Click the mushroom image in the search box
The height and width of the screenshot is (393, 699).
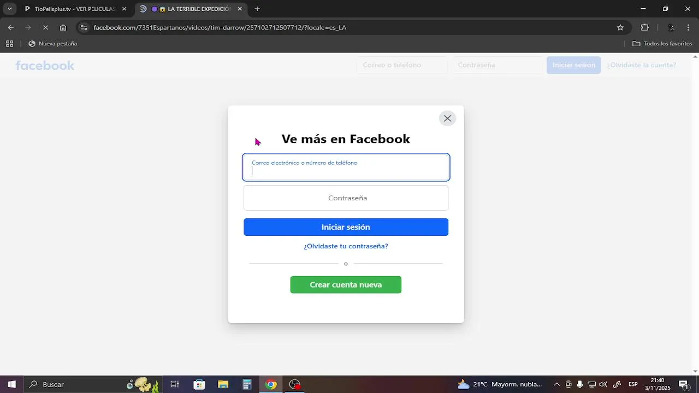pos(143,384)
